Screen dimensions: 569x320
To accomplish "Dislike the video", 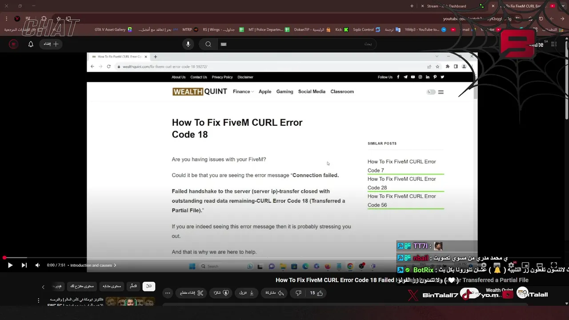I will tap(298, 293).
